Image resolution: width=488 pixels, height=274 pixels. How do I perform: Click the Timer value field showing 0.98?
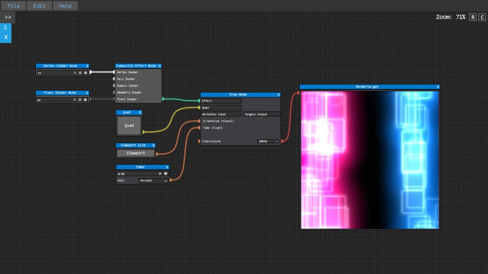point(137,174)
